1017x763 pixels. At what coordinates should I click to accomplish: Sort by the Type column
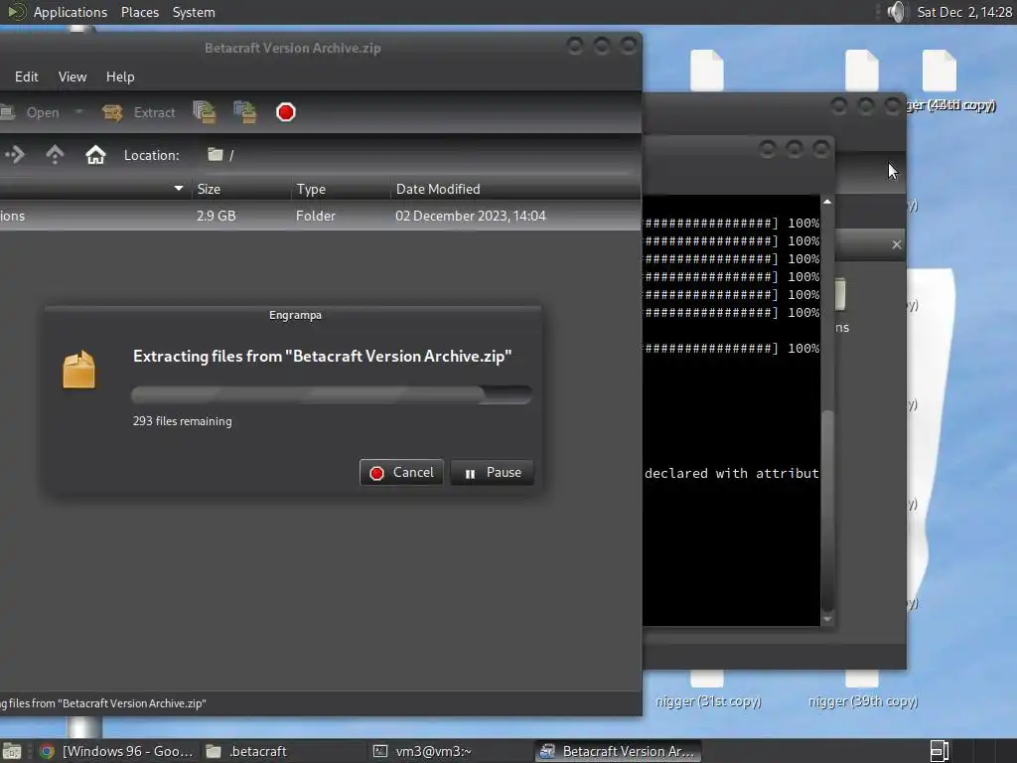[341, 189]
